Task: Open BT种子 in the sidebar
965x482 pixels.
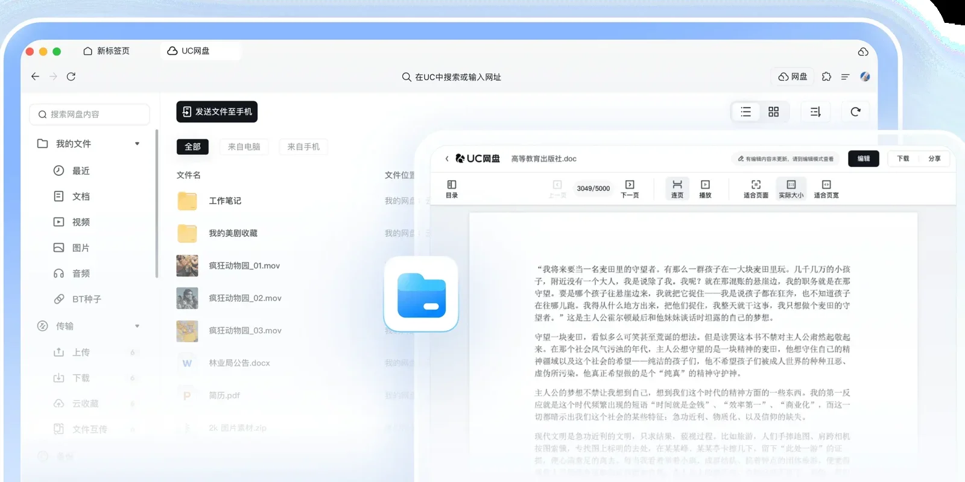Action: [77, 299]
